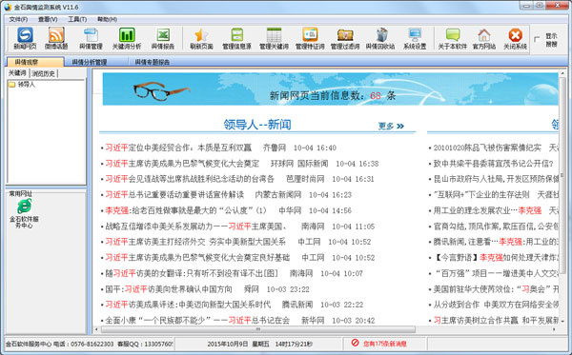
Task: Open headline 习近平主席访美主打经济外交
Action: [195, 242]
